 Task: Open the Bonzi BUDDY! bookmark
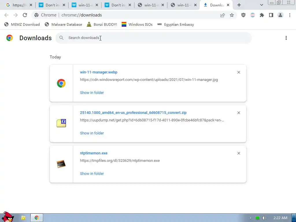[x=102, y=25]
